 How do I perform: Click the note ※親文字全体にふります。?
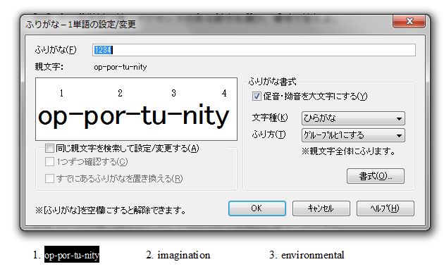pyautogui.click(x=348, y=151)
